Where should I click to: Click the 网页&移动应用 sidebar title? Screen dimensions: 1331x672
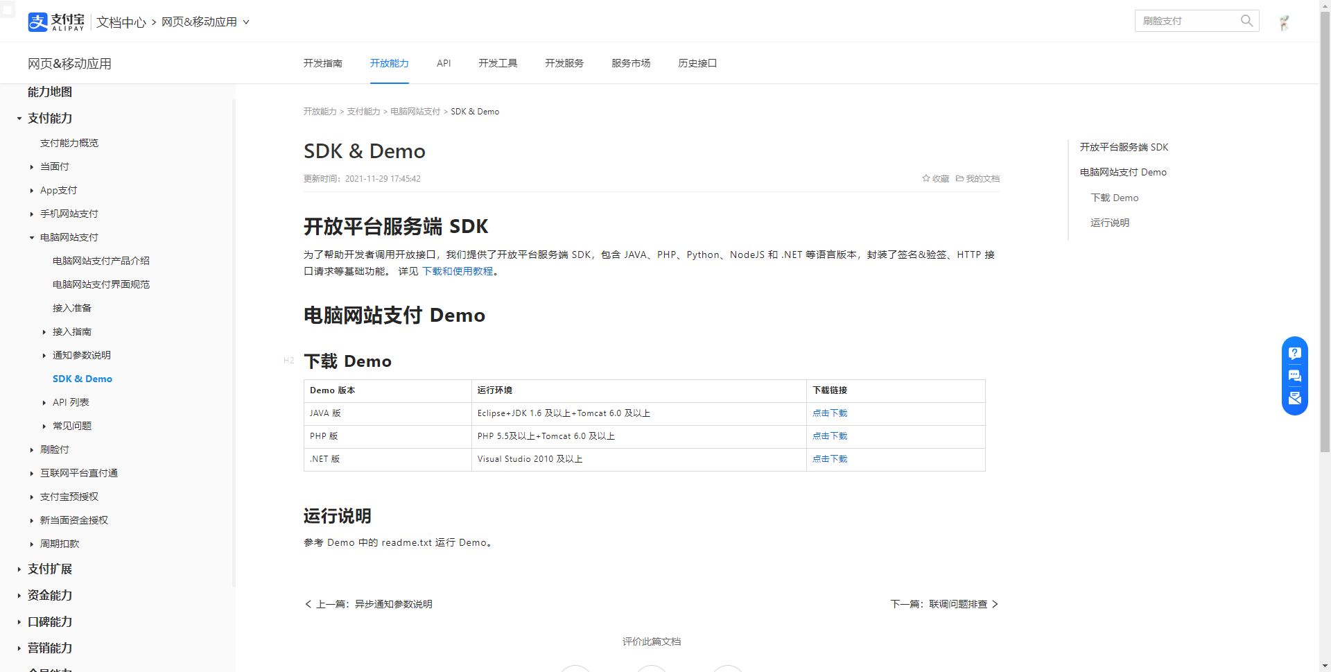coord(69,64)
